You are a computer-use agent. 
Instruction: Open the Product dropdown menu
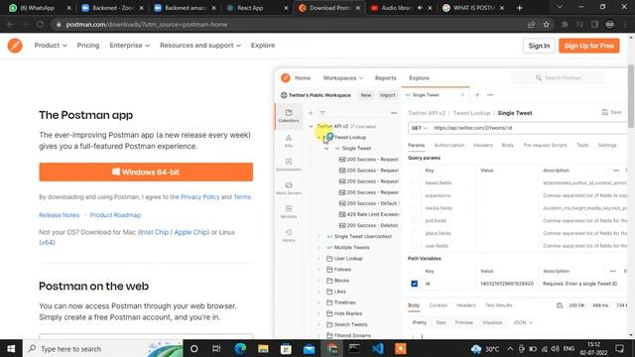pyautogui.click(x=51, y=46)
